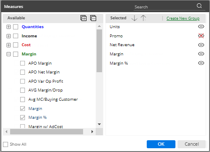Toggle eye icon for Margin % measure
This screenshot has height=152, width=210.
coord(201,63)
